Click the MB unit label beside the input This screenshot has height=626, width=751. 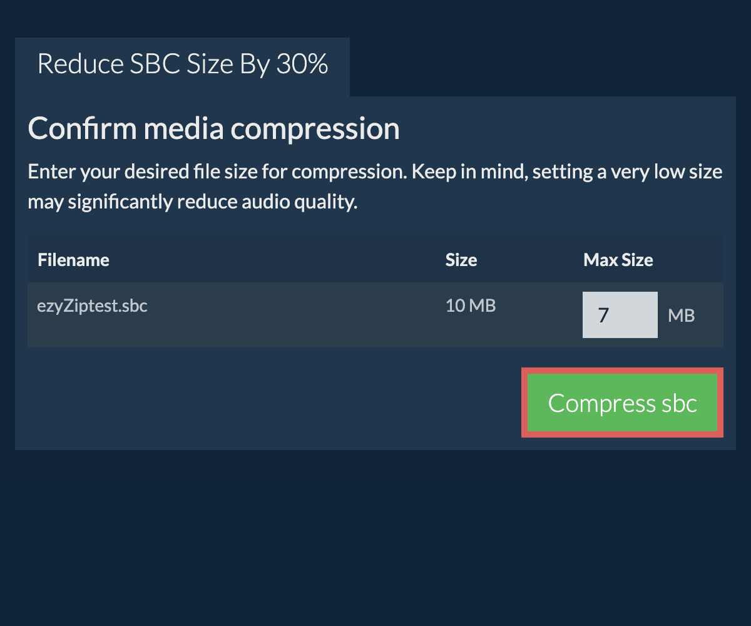(682, 315)
